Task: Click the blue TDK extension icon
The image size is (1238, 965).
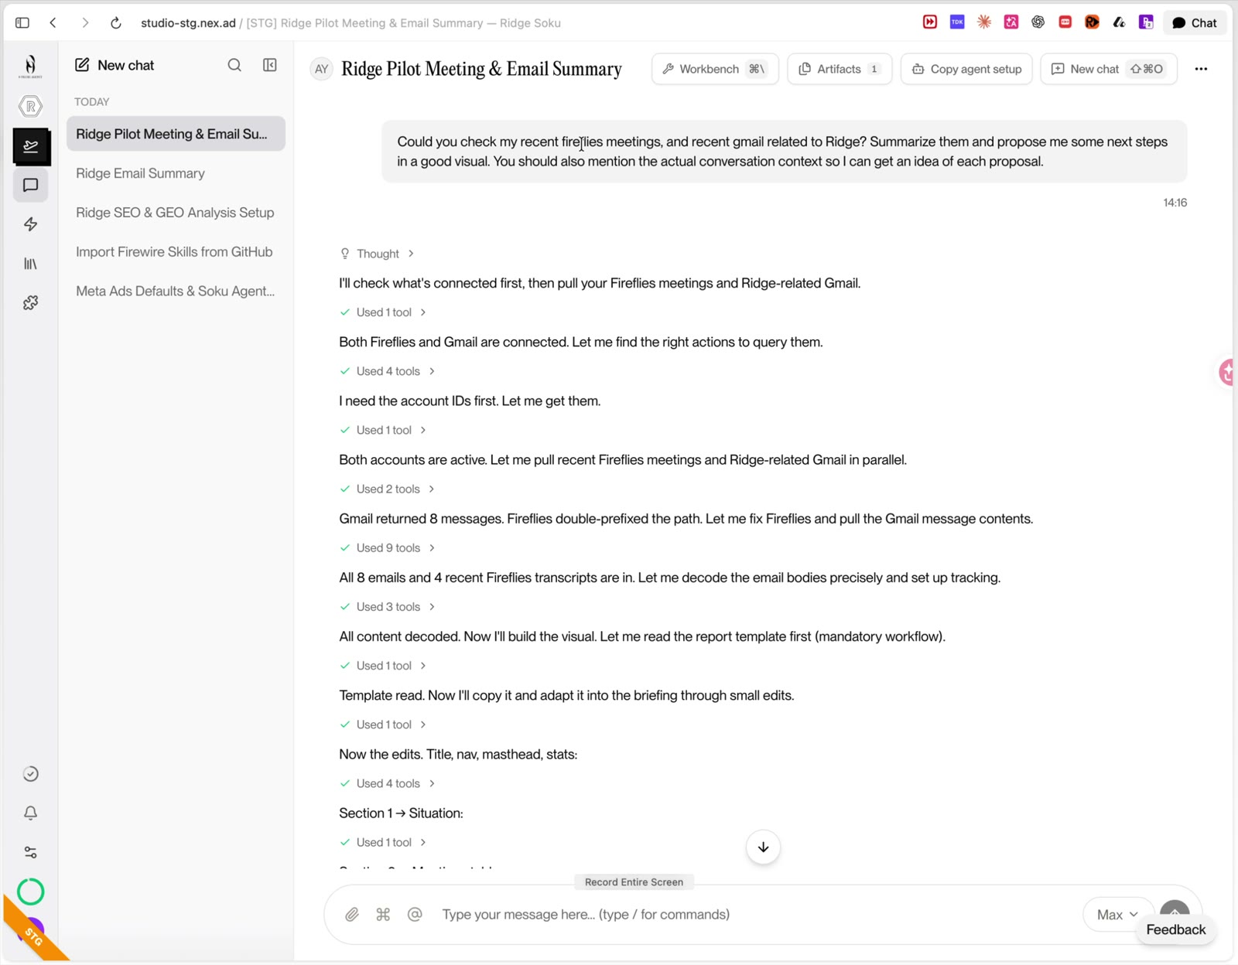Action: click(957, 22)
